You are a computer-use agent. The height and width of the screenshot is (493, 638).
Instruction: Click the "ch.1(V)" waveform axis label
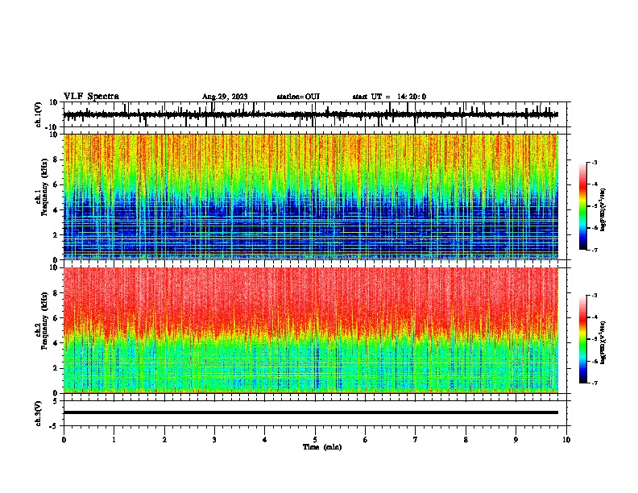coord(39,114)
